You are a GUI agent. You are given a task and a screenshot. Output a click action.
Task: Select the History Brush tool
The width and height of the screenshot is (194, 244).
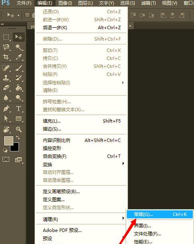click(19, 78)
